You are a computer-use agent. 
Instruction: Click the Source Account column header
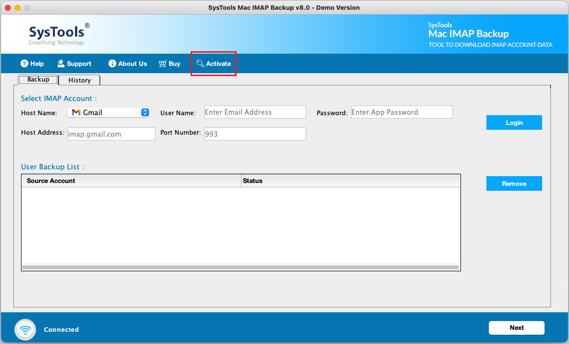[131, 181]
